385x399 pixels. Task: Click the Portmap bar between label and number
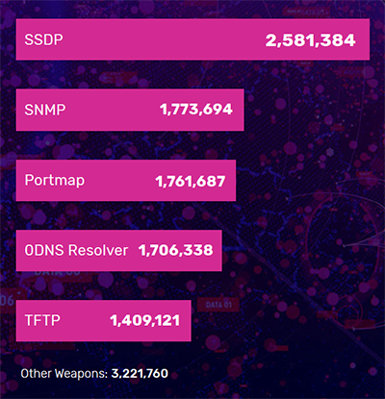119,181
